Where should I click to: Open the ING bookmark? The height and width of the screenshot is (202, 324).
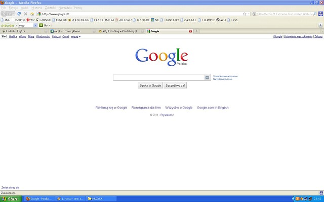(x=6, y=20)
